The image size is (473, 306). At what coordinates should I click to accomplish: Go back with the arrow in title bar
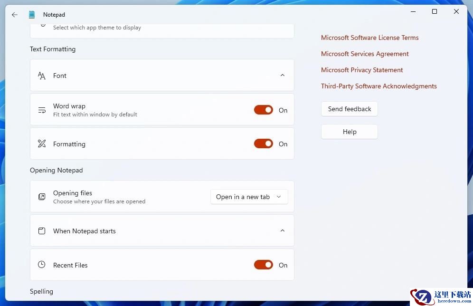click(14, 14)
